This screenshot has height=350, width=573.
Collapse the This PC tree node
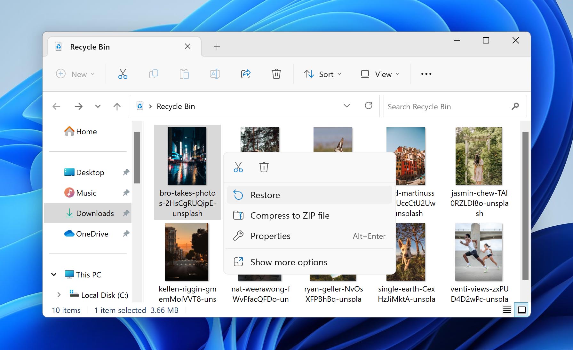point(54,275)
